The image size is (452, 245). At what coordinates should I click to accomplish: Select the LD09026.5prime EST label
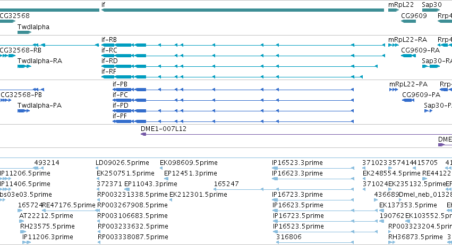(x=122, y=163)
